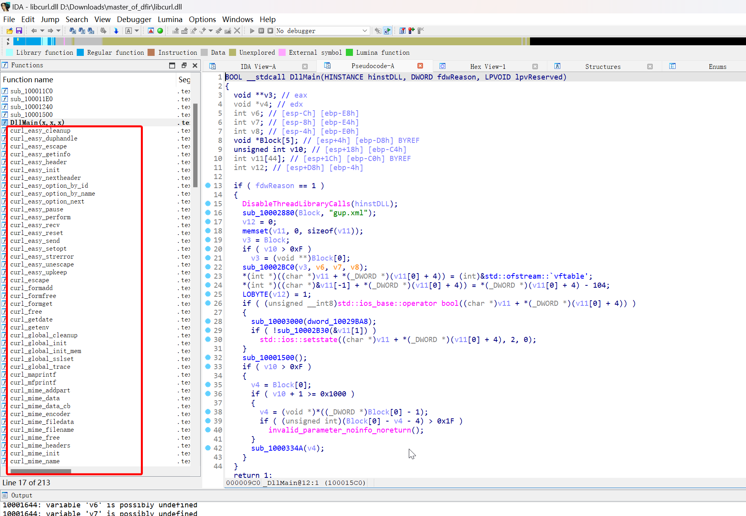Click the structures window toolbar icon
Screen dimensions: 746x516
click(x=402, y=31)
